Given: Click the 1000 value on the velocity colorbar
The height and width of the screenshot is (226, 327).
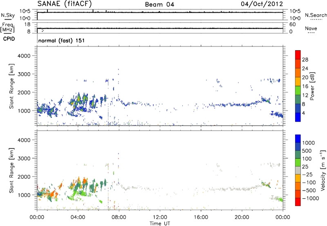Looking at the screenshot, I should pyautogui.click(x=308, y=143).
